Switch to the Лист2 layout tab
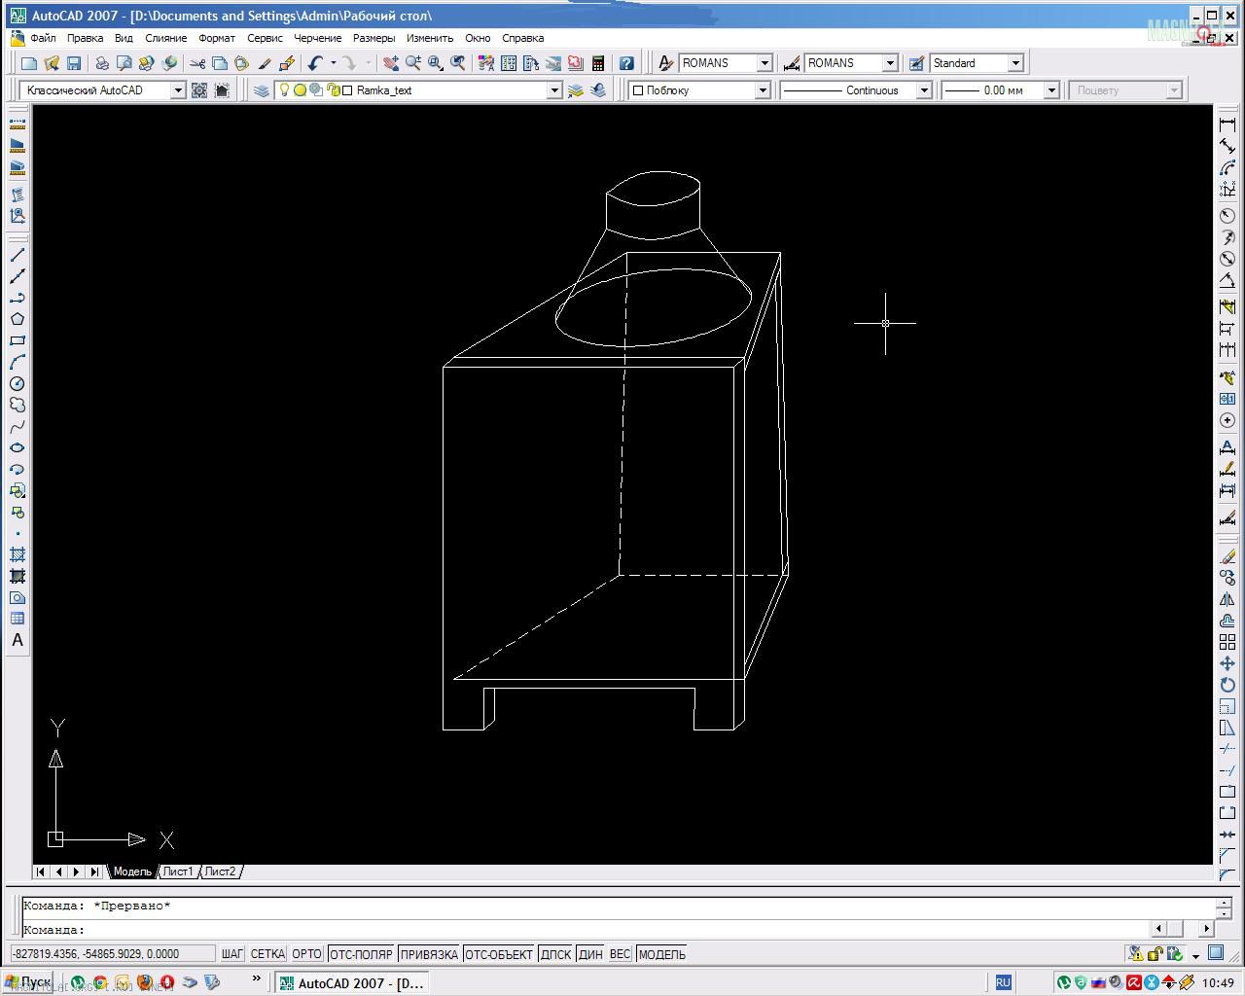Viewport: 1245px width, 996px height. pyautogui.click(x=220, y=871)
